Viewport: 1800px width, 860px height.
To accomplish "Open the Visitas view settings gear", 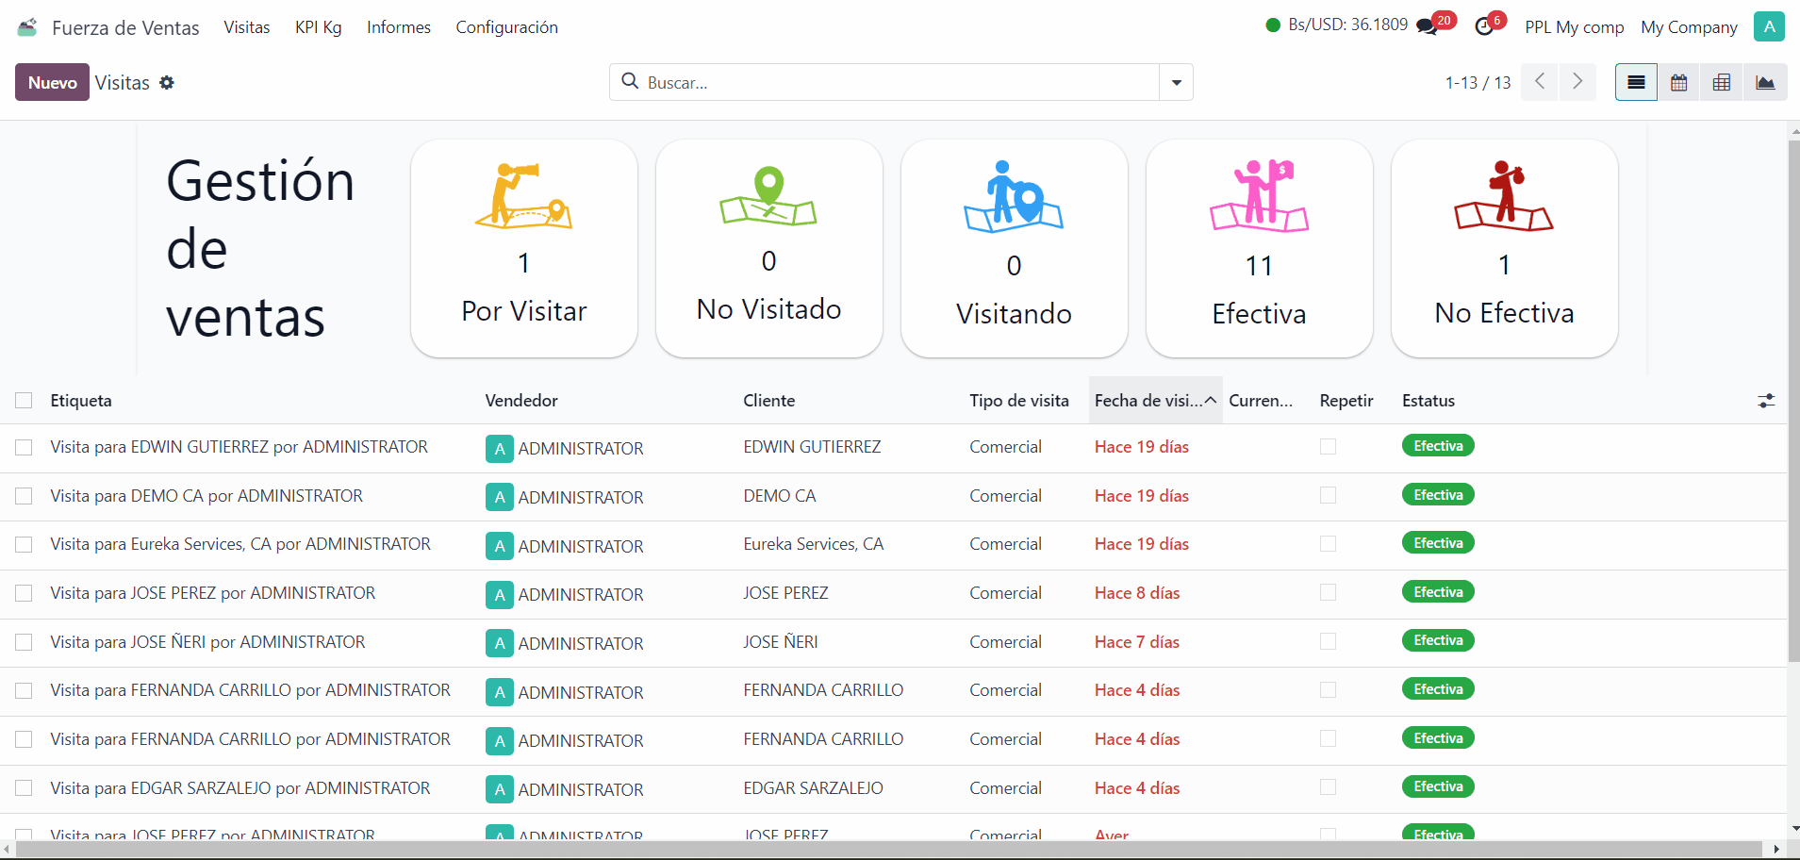I will coord(168,83).
